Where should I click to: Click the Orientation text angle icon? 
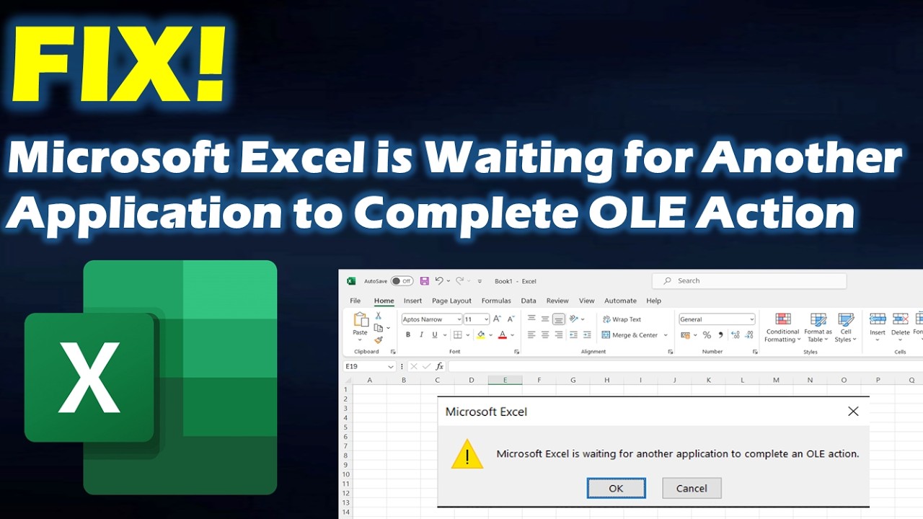coord(575,319)
